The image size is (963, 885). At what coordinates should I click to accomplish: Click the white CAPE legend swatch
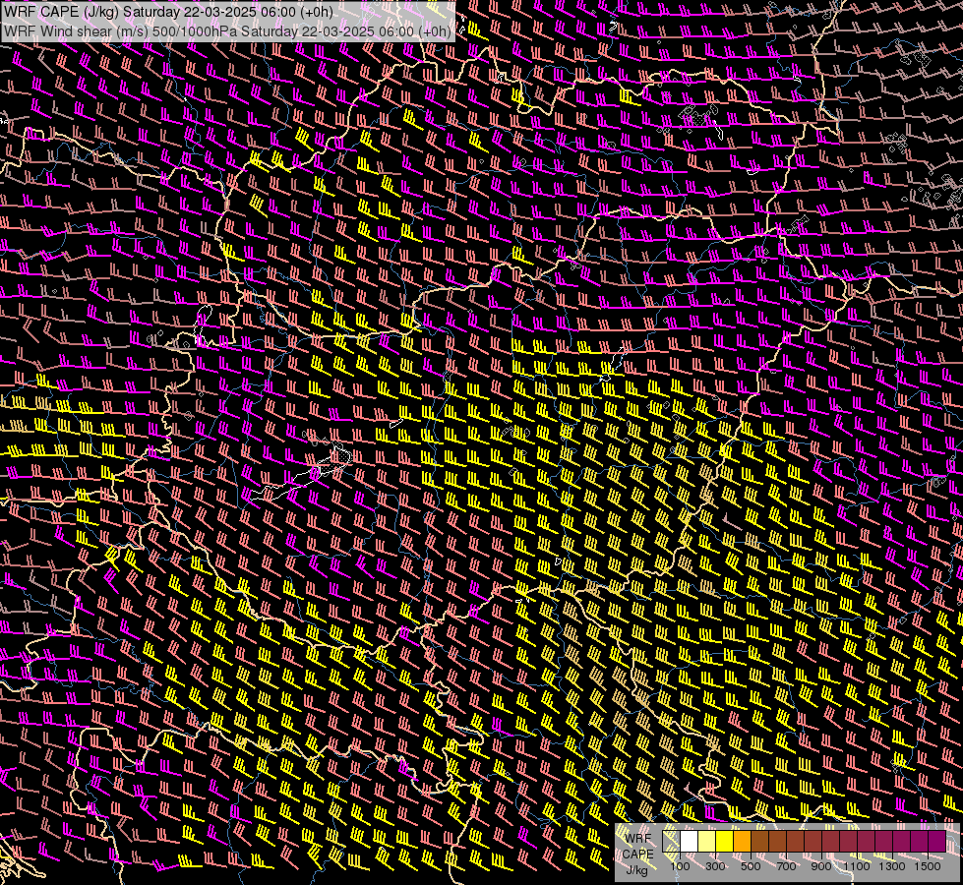[x=690, y=841]
